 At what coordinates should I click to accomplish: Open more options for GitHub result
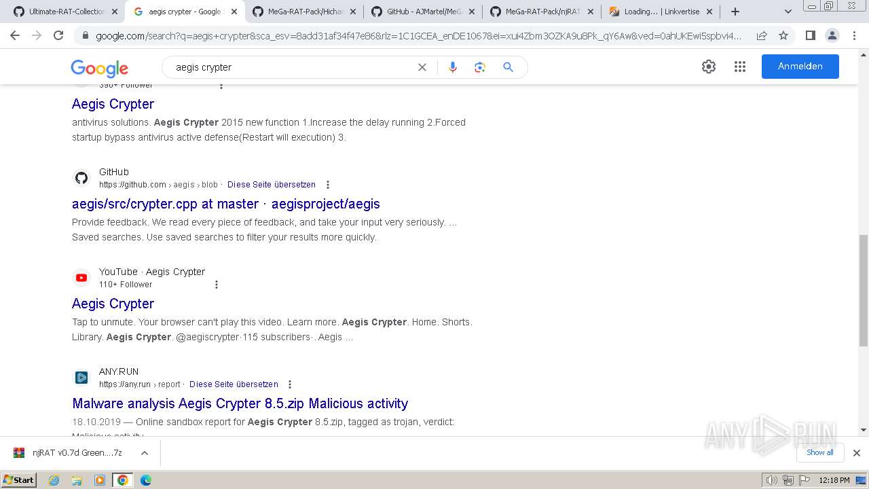[328, 185]
